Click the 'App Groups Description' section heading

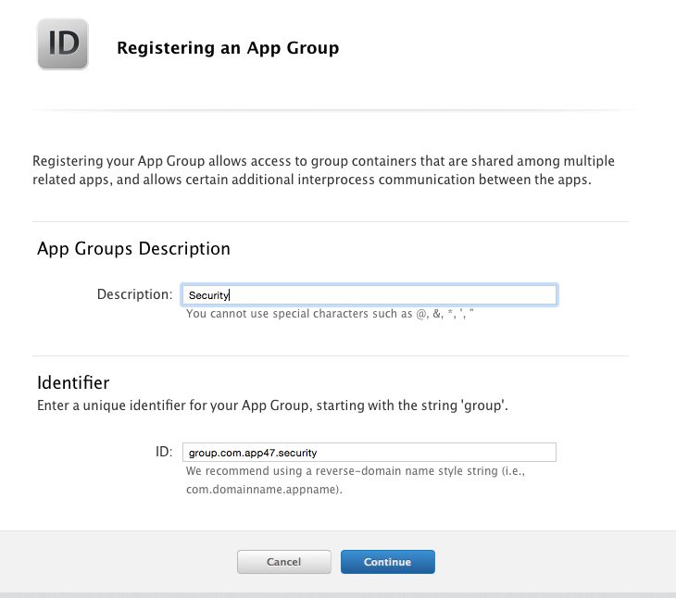click(133, 249)
